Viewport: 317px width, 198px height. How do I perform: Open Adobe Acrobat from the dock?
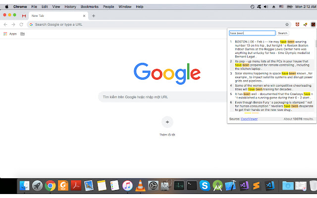[x=76, y=186]
